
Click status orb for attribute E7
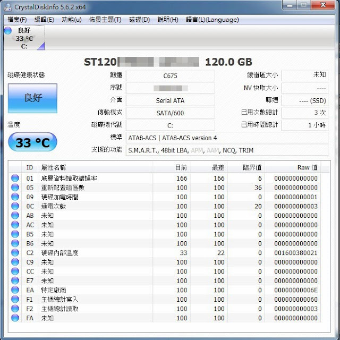(15, 280)
